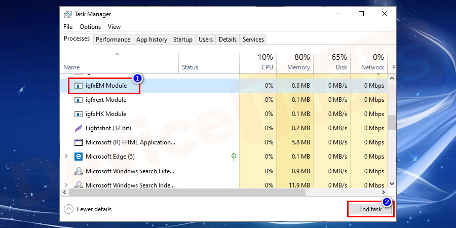Click the Microsoft Edge icon
This screenshot has width=456, height=228.
79,157
